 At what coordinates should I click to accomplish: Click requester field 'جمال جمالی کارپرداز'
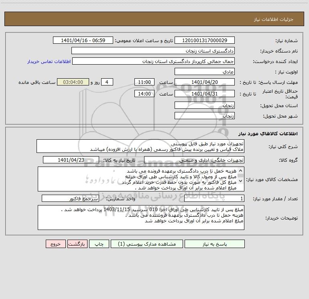[153, 61]
